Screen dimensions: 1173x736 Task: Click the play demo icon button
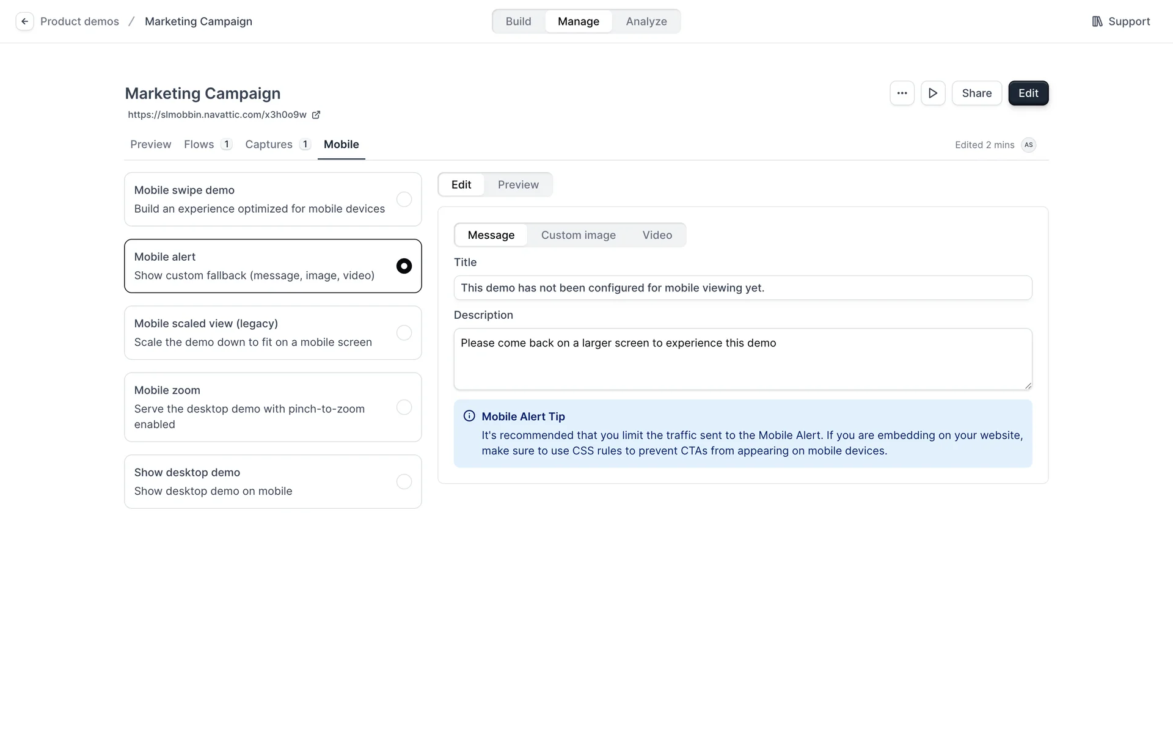(x=933, y=93)
